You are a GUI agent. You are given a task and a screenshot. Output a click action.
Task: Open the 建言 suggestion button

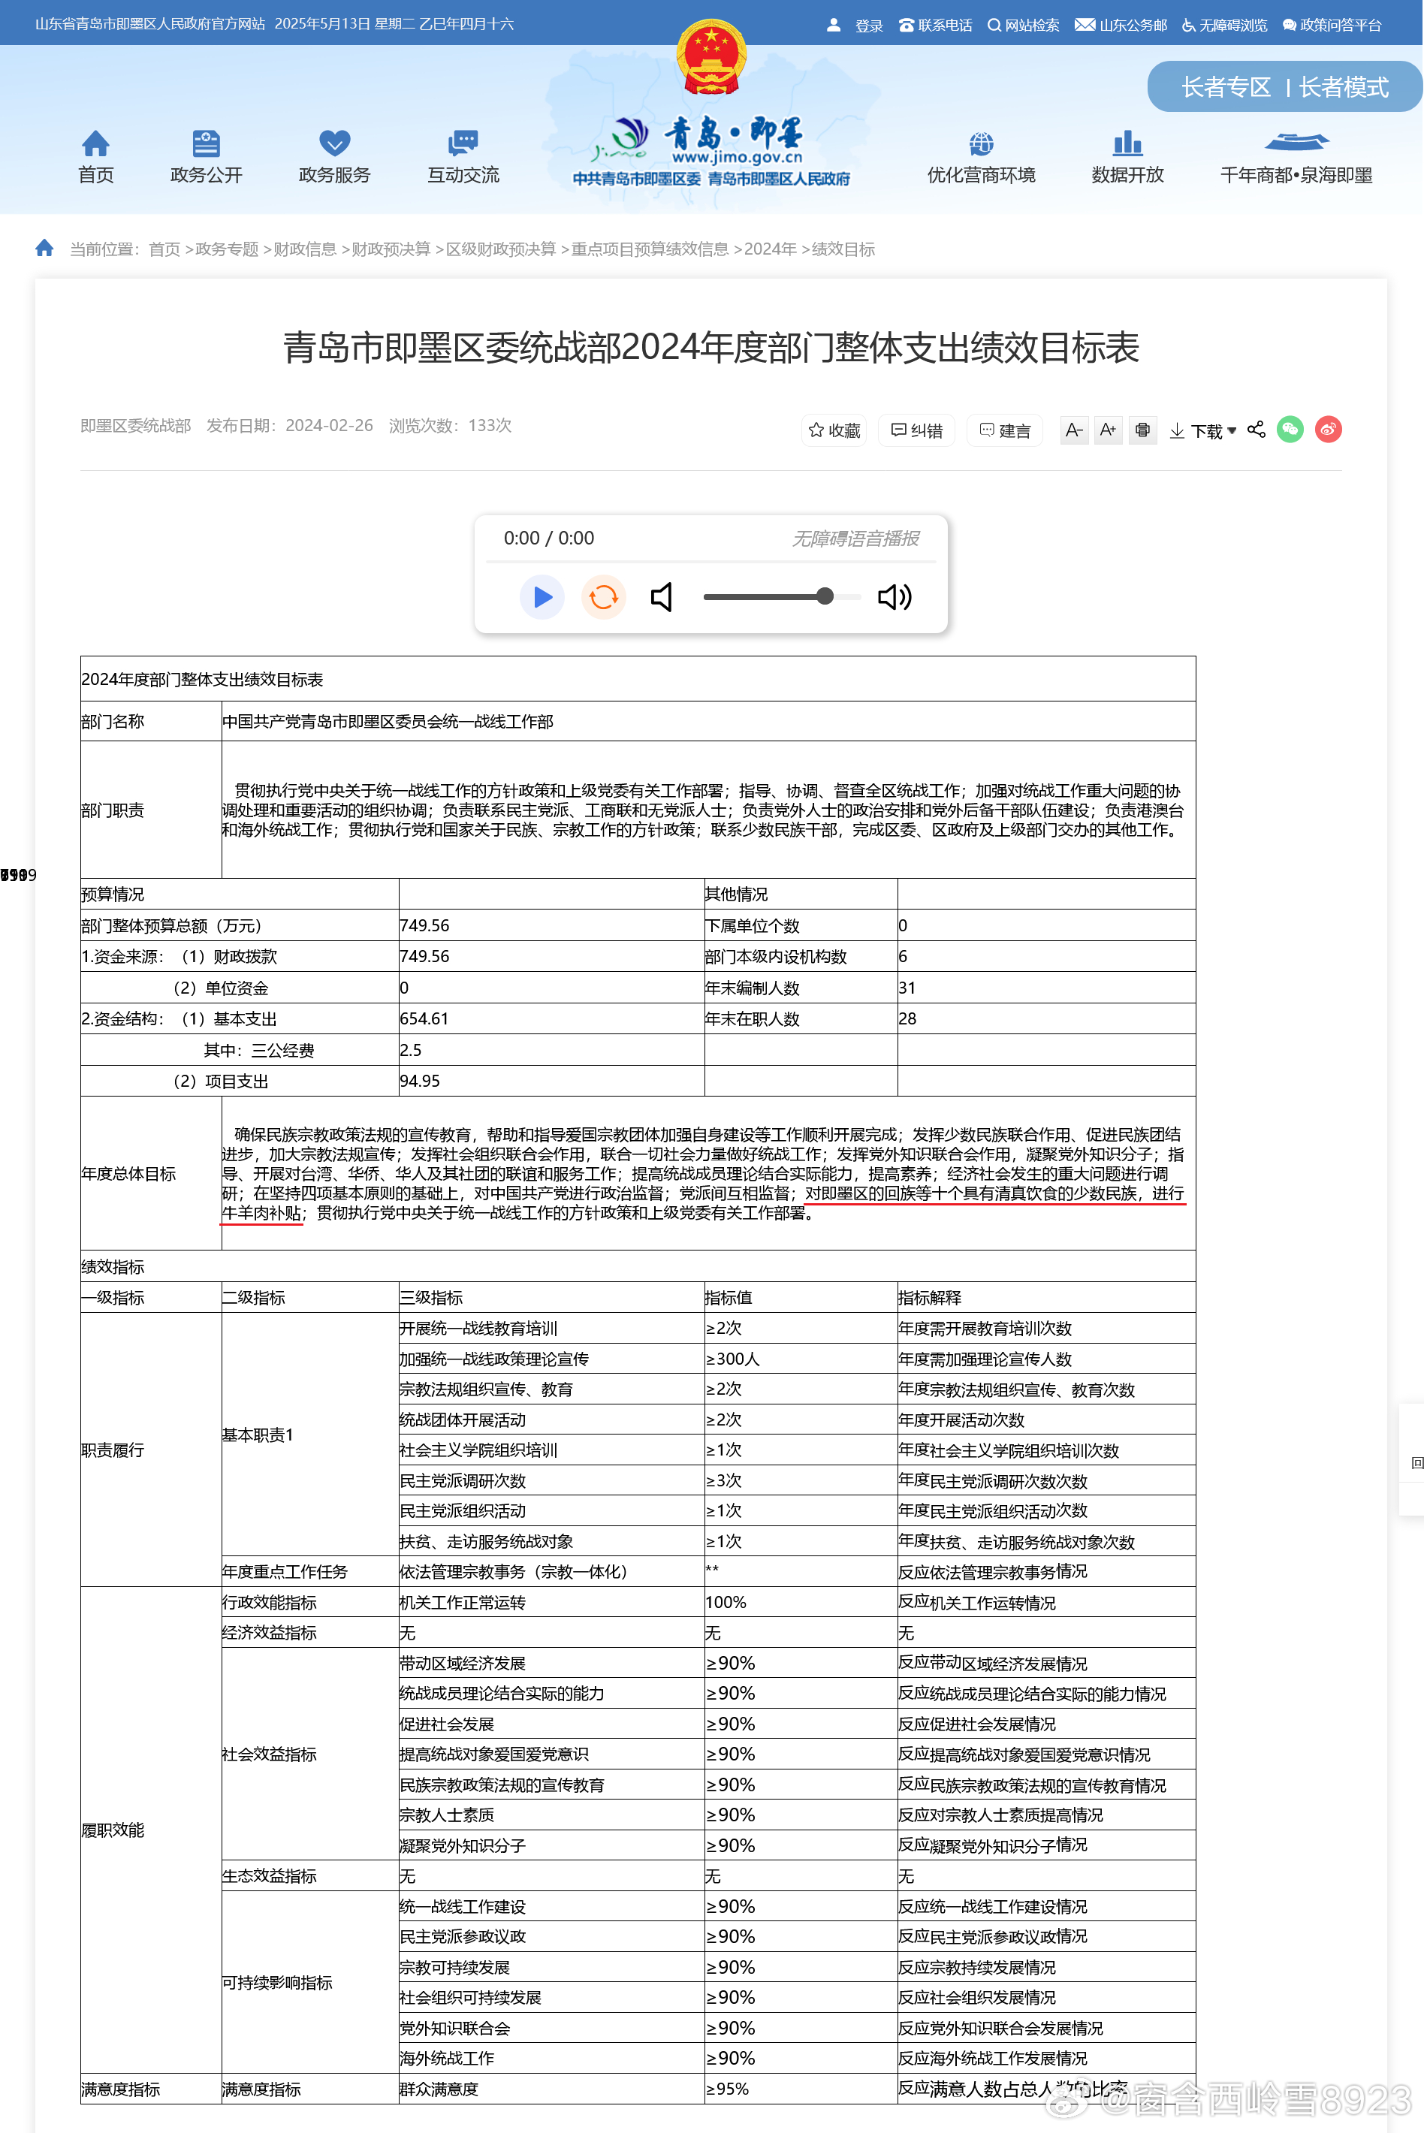click(x=1004, y=430)
